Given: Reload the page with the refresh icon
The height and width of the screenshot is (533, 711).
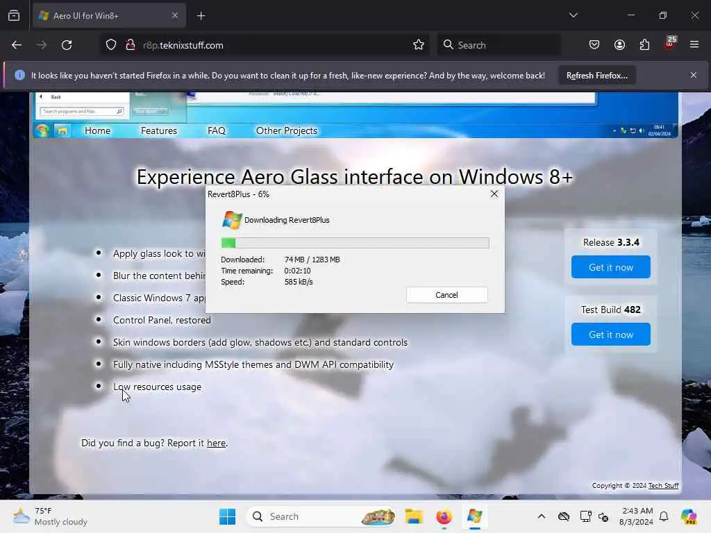Looking at the screenshot, I should click(67, 45).
